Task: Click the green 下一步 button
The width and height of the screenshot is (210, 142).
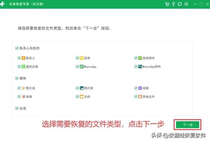Action: click(187, 125)
